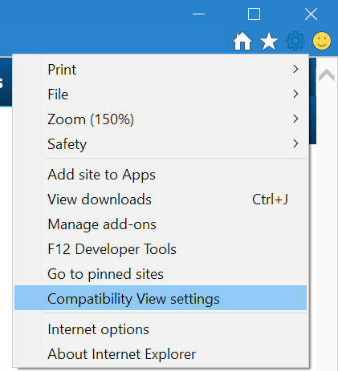
Task: Expand the Safety submenu arrow
Action: (295, 143)
